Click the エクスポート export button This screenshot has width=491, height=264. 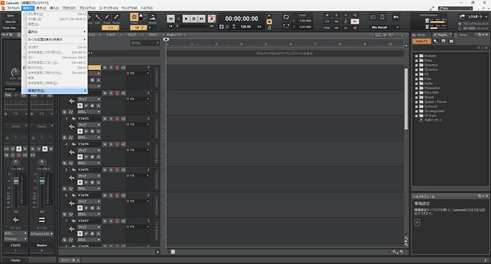[473, 18]
